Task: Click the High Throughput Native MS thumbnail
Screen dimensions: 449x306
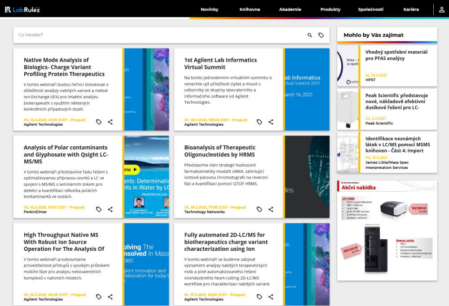Action: coord(147,264)
